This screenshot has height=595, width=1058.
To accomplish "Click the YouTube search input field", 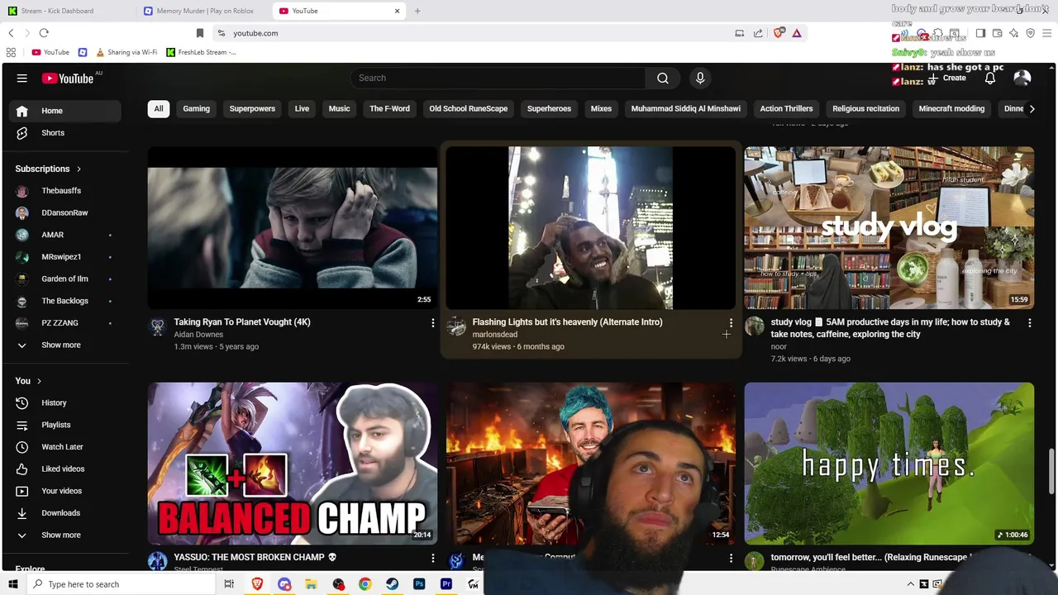I will [498, 78].
